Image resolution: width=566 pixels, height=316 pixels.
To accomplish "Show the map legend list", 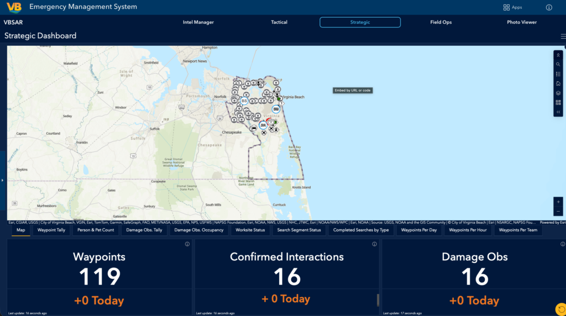I will 558,74.
